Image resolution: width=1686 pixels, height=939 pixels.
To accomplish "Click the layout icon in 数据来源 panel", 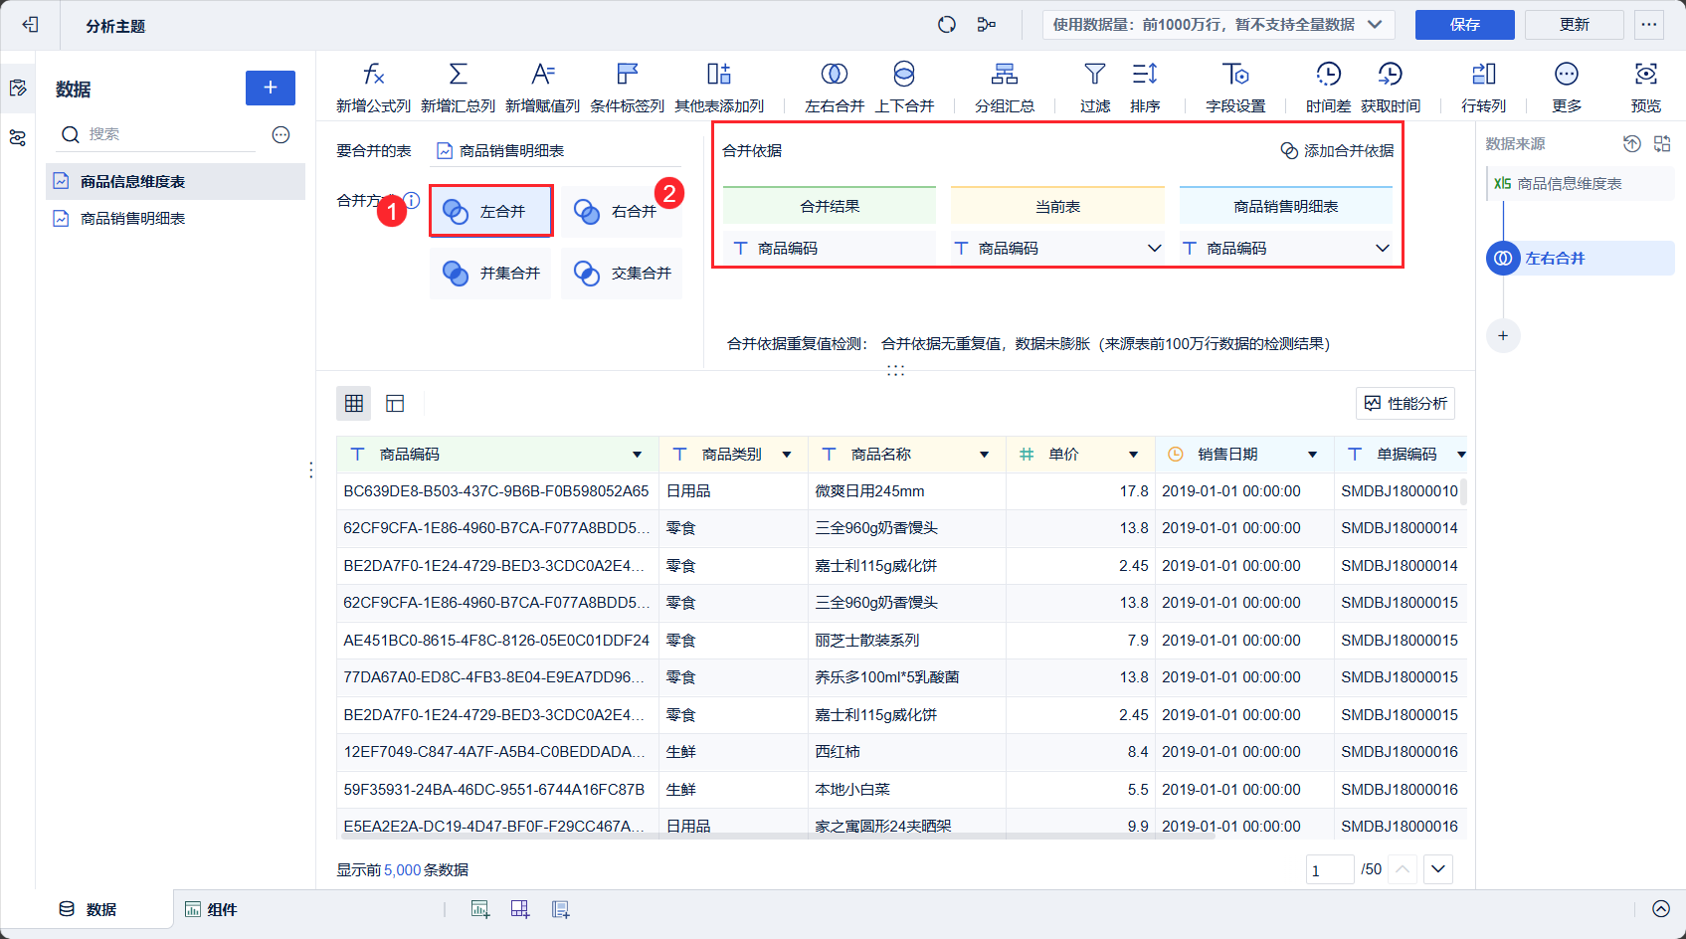I will [1662, 144].
